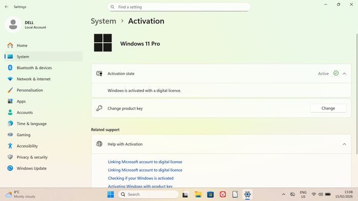Select System in the sidebar
Image resolution: width=358 pixels, height=201 pixels.
(x=43, y=57)
